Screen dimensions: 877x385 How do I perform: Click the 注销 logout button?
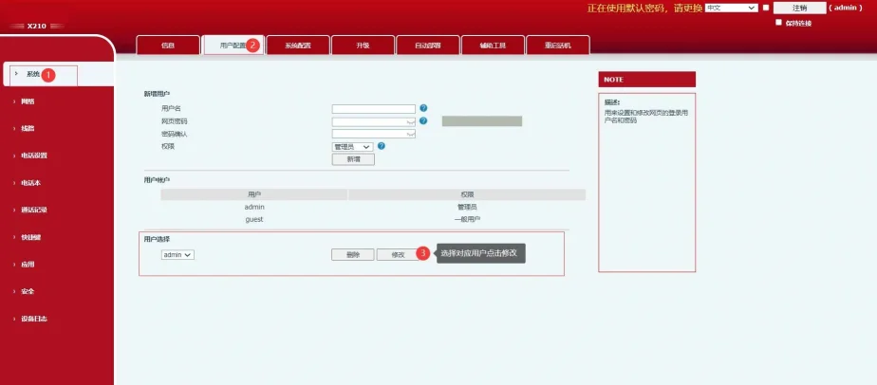799,8
